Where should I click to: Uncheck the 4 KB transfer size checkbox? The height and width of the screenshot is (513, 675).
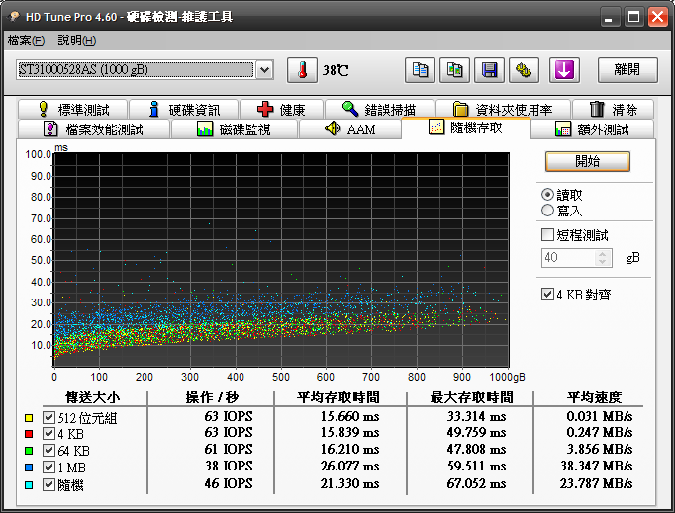(x=48, y=434)
